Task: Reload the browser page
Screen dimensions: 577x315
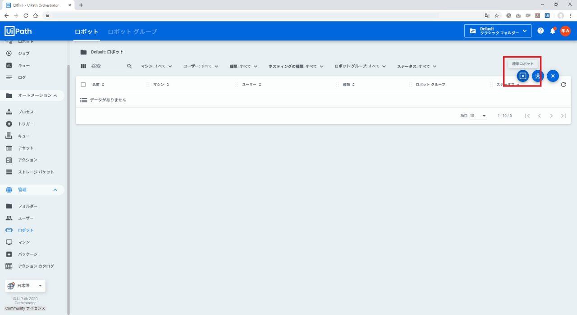Action: [x=26, y=15]
